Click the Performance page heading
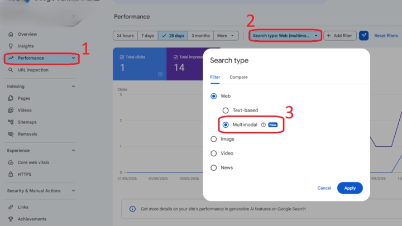Viewport: 402px width, 226px height. 132,17
